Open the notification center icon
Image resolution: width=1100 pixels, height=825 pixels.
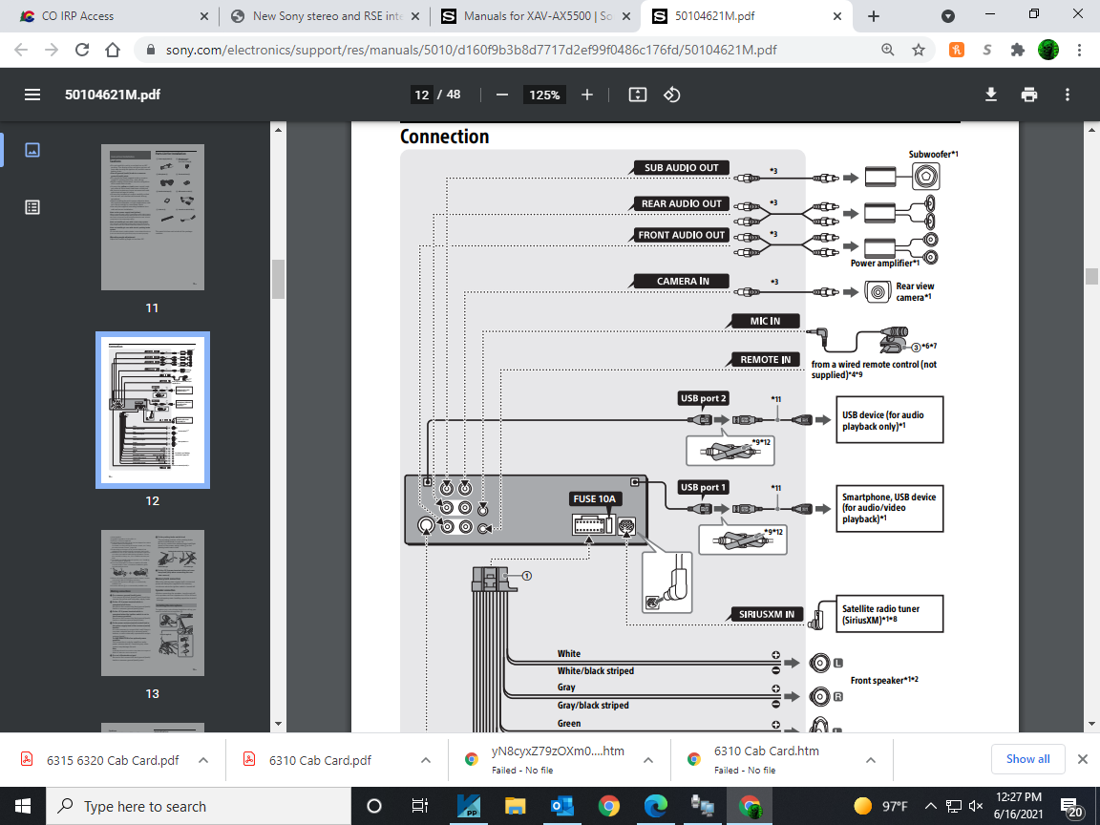point(1071,807)
